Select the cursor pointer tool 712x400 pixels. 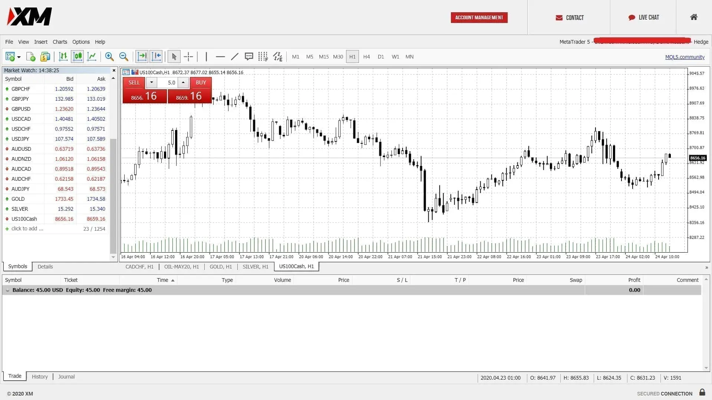(x=174, y=57)
